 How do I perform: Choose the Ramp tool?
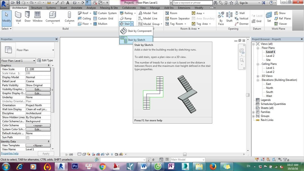click(x=126, y=18)
